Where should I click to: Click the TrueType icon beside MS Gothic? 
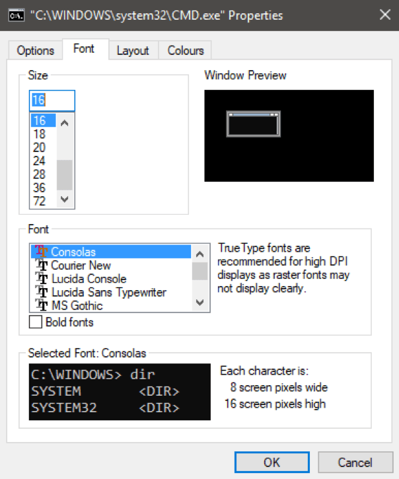41,305
